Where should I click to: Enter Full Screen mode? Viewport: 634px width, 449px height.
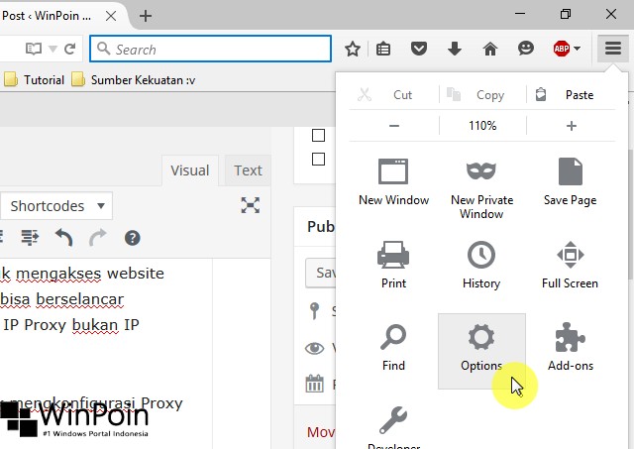pyautogui.click(x=571, y=265)
